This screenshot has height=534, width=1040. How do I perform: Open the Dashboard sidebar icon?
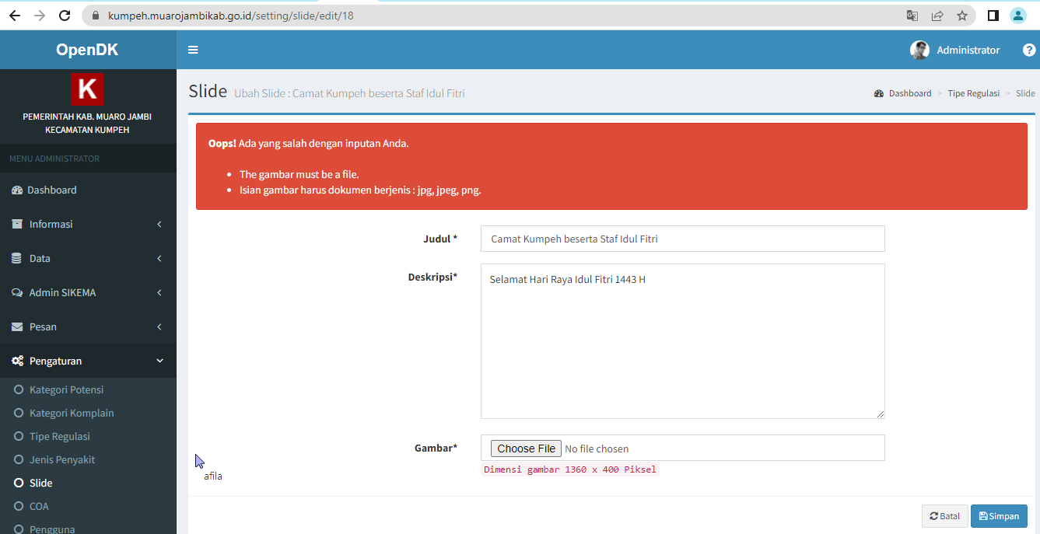coord(16,190)
